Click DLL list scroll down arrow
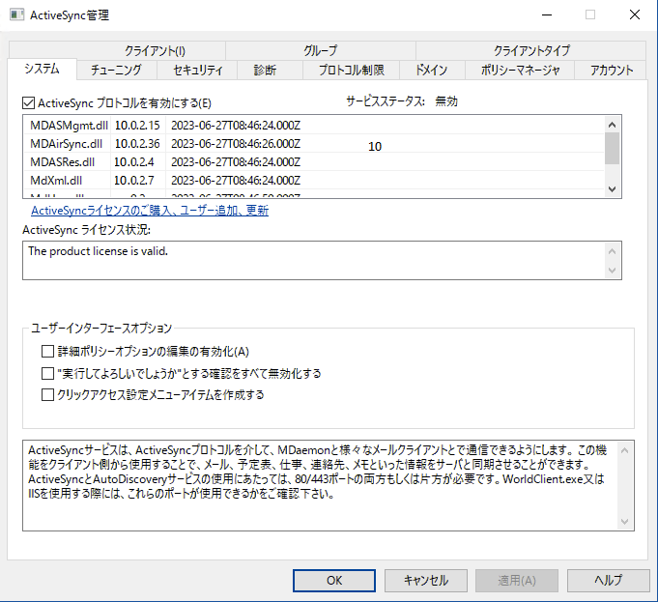The image size is (658, 602). [x=612, y=189]
